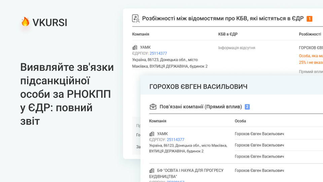Open ЄДРПОУ link 25114377 in the КБВ table

(158, 53)
